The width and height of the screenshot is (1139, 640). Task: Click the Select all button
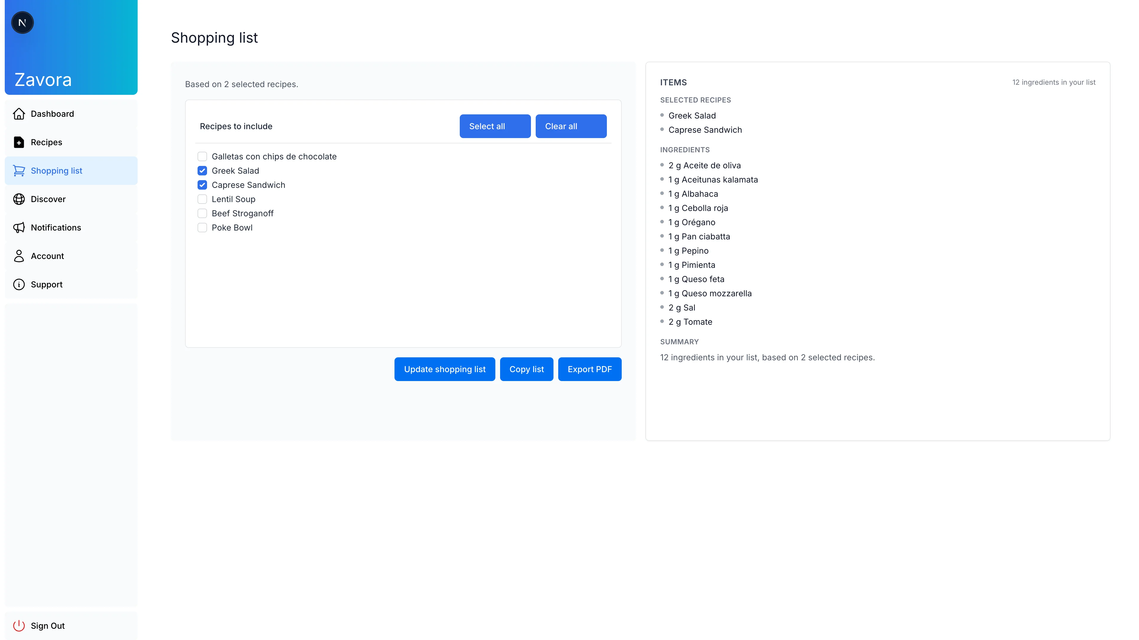coord(495,126)
